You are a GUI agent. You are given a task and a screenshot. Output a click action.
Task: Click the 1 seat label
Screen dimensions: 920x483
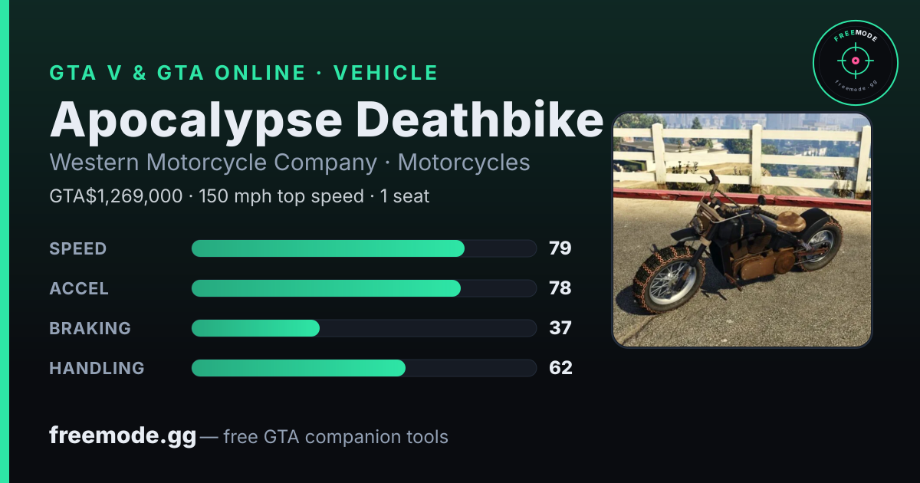point(405,196)
